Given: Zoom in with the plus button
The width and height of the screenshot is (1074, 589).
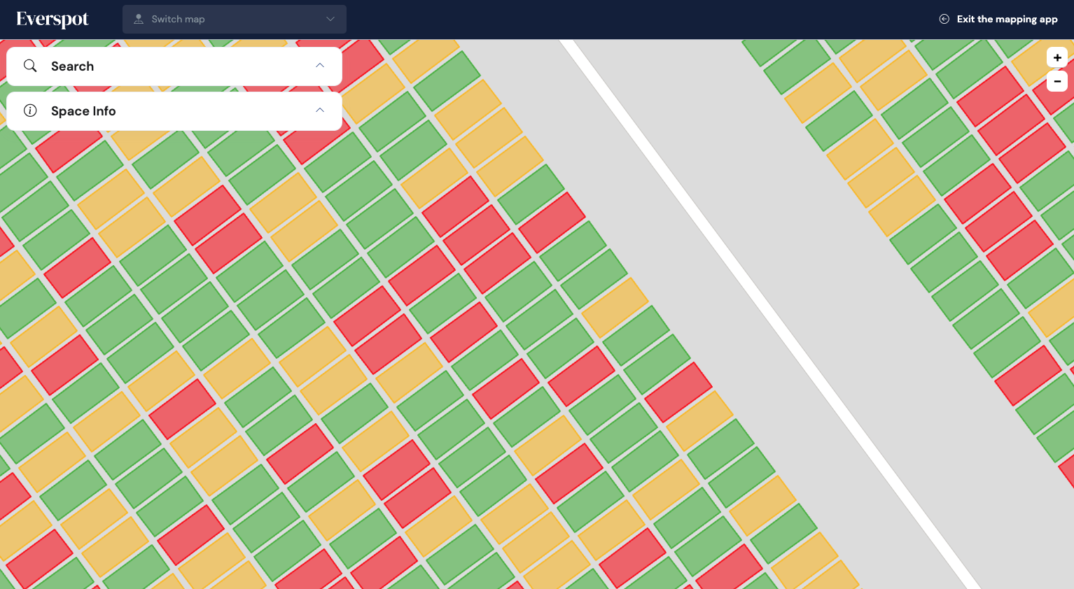Looking at the screenshot, I should pos(1057,57).
